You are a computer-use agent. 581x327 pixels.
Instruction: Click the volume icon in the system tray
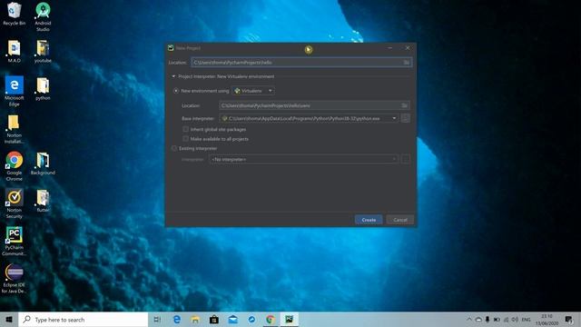coord(515,319)
